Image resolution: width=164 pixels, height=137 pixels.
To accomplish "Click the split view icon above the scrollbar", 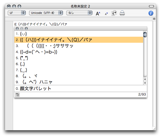I will pyautogui.click(x=154, y=19).
